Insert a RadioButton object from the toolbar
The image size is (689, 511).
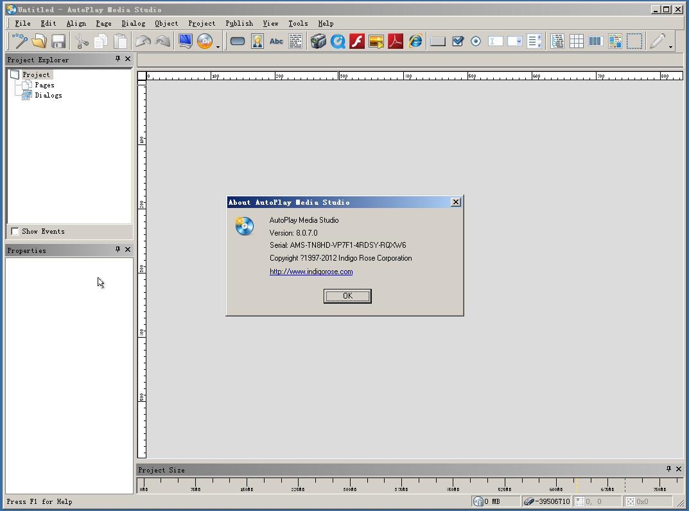pyautogui.click(x=476, y=41)
